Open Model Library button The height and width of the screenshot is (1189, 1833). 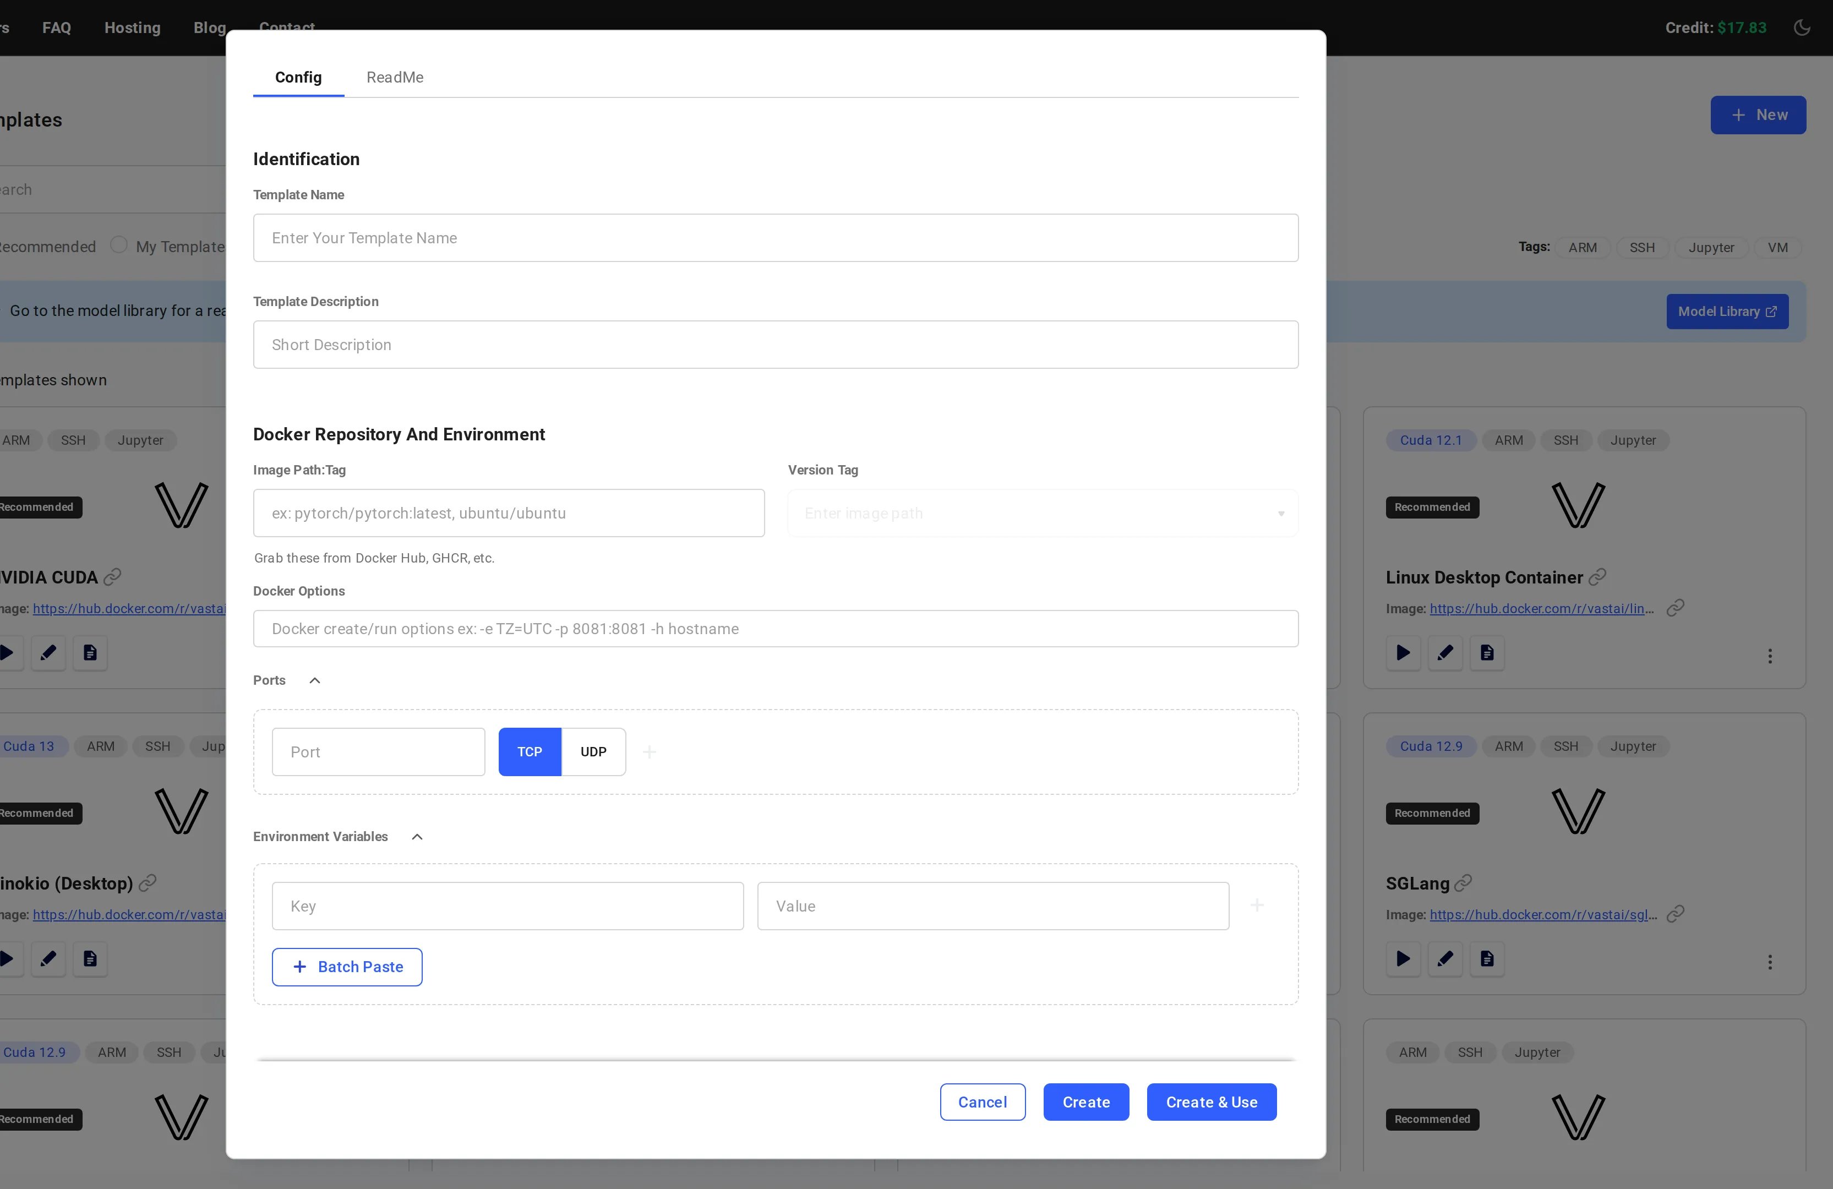[x=1727, y=311]
